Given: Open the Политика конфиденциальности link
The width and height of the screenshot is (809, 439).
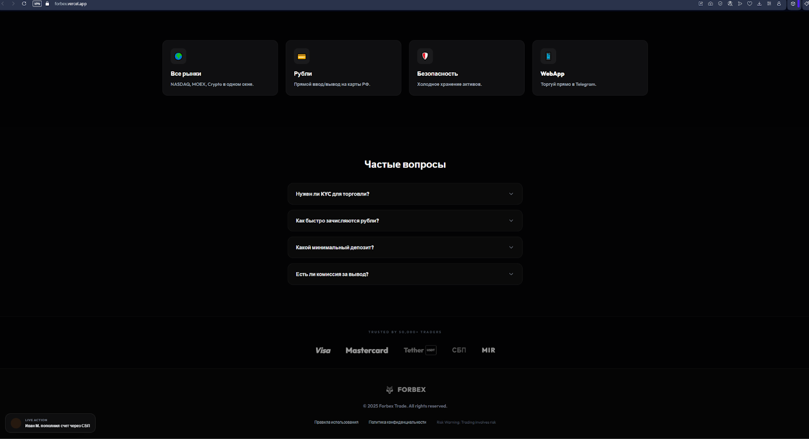Looking at the screenshot, I should point(397,422).
